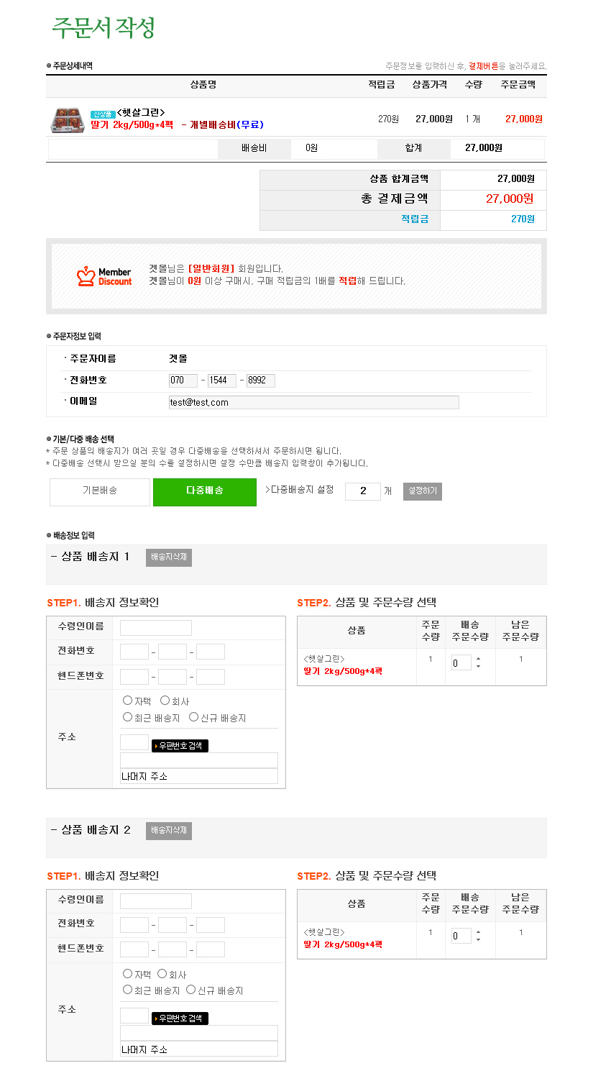Click the 이메일 input field

click(x=313, y=402)
